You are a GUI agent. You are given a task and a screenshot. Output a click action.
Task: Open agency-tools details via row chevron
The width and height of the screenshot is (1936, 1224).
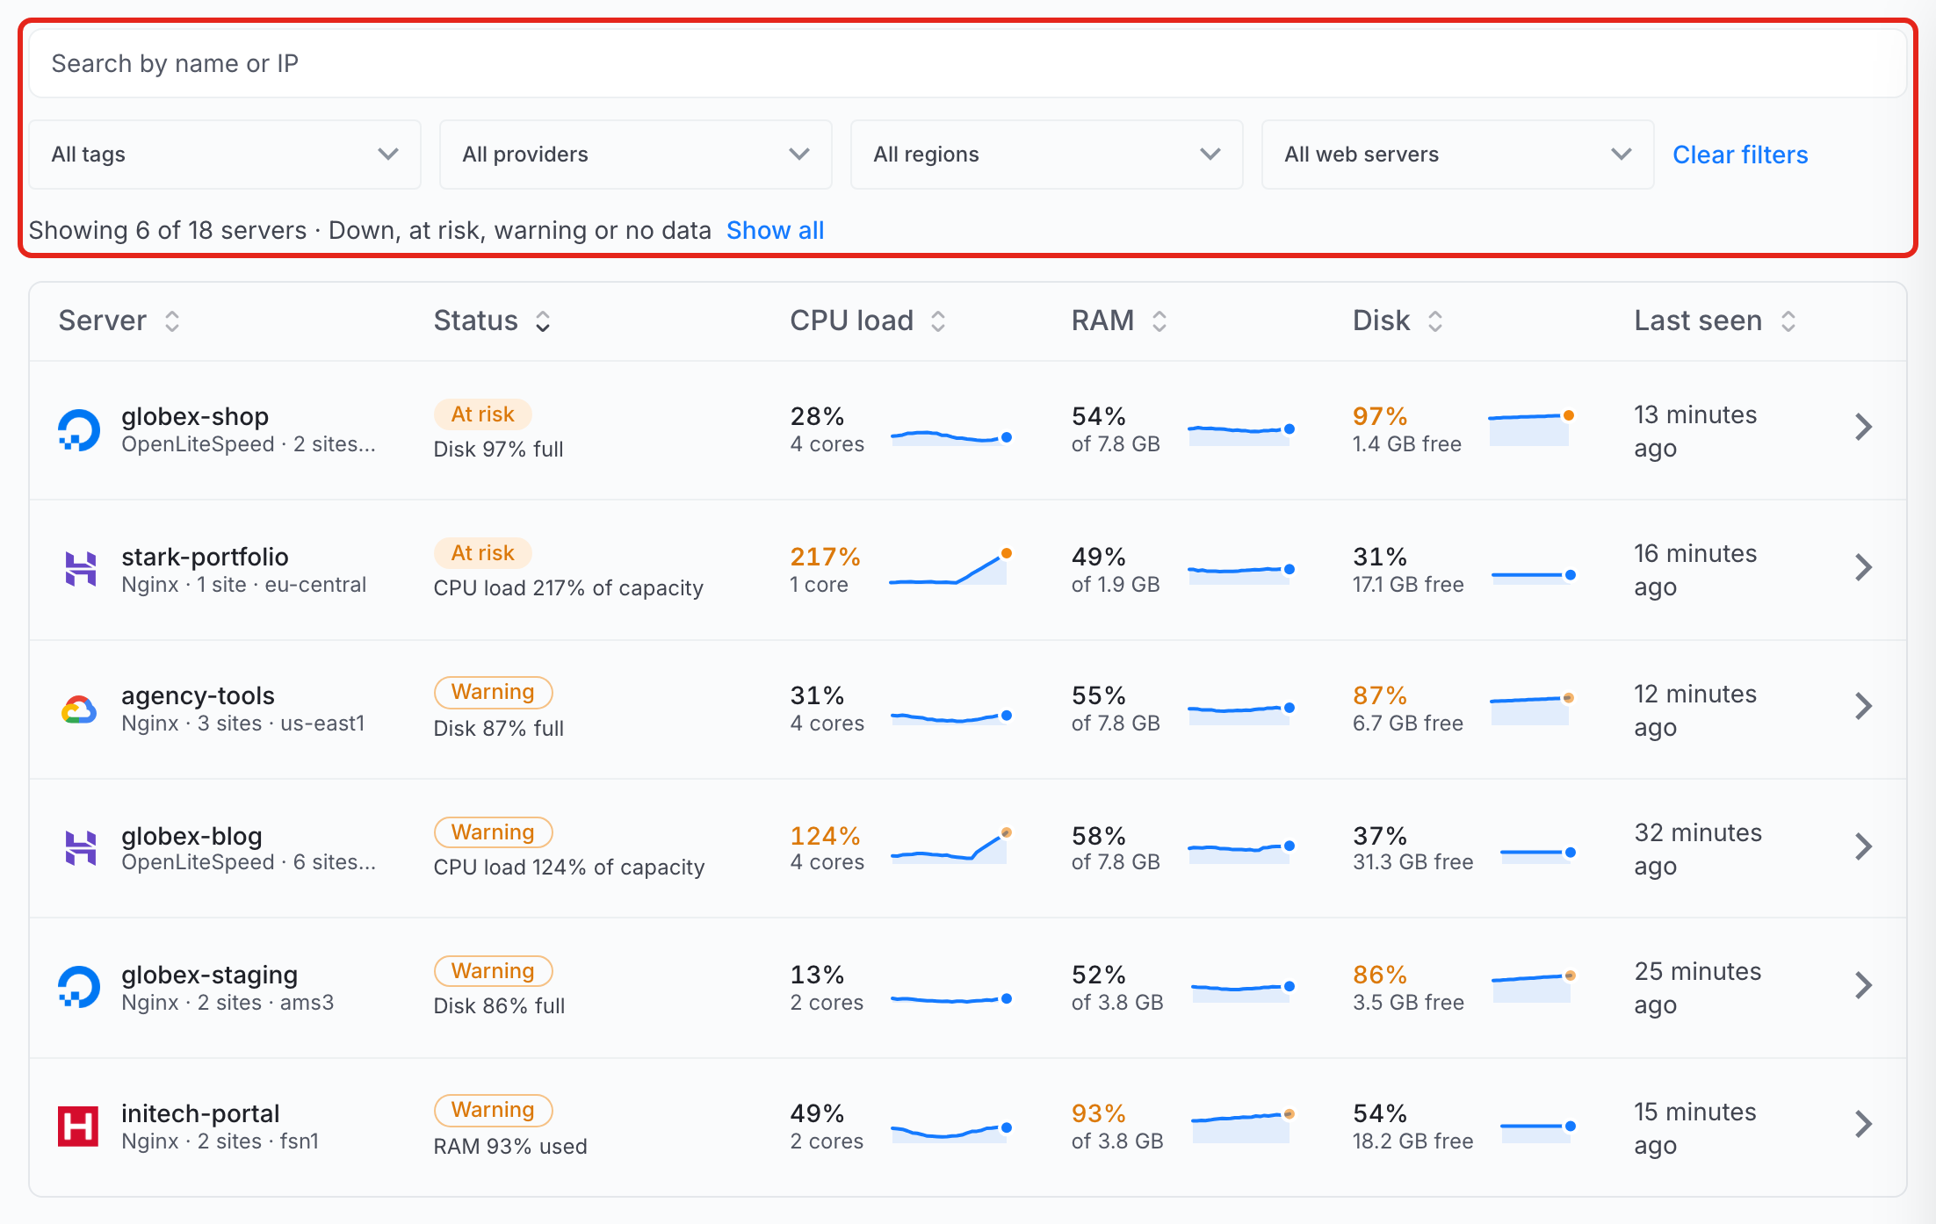(1863, 706)
